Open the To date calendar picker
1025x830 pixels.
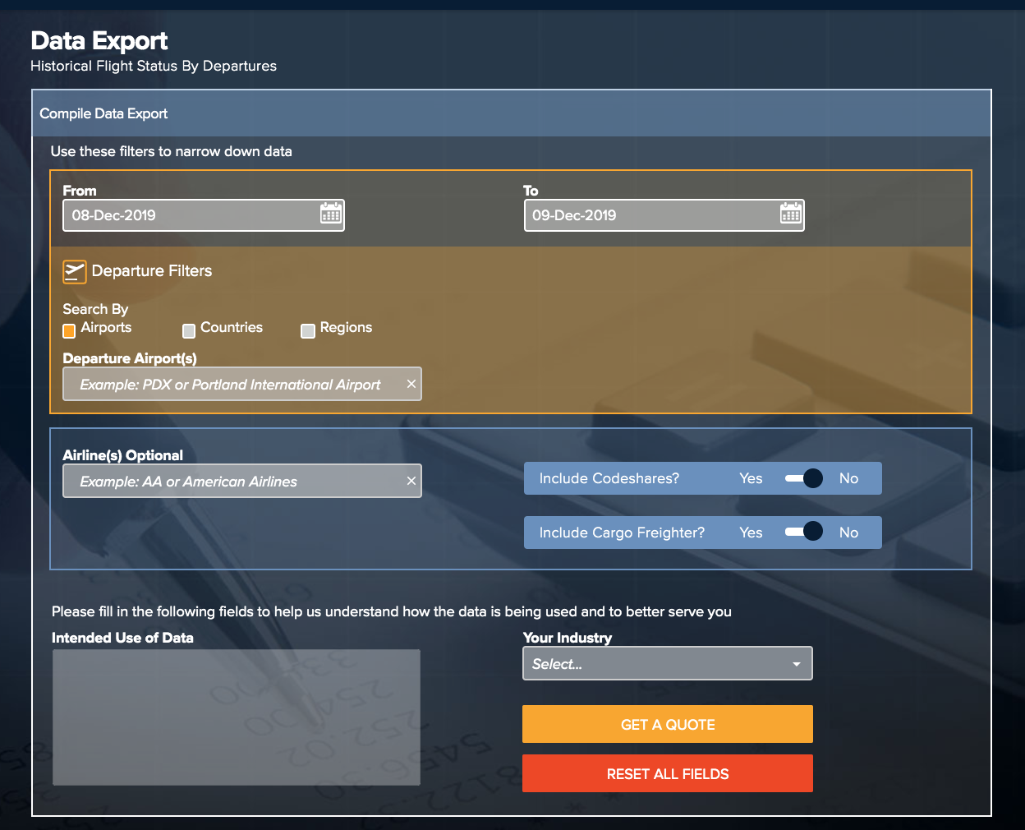tap(790, 214)
